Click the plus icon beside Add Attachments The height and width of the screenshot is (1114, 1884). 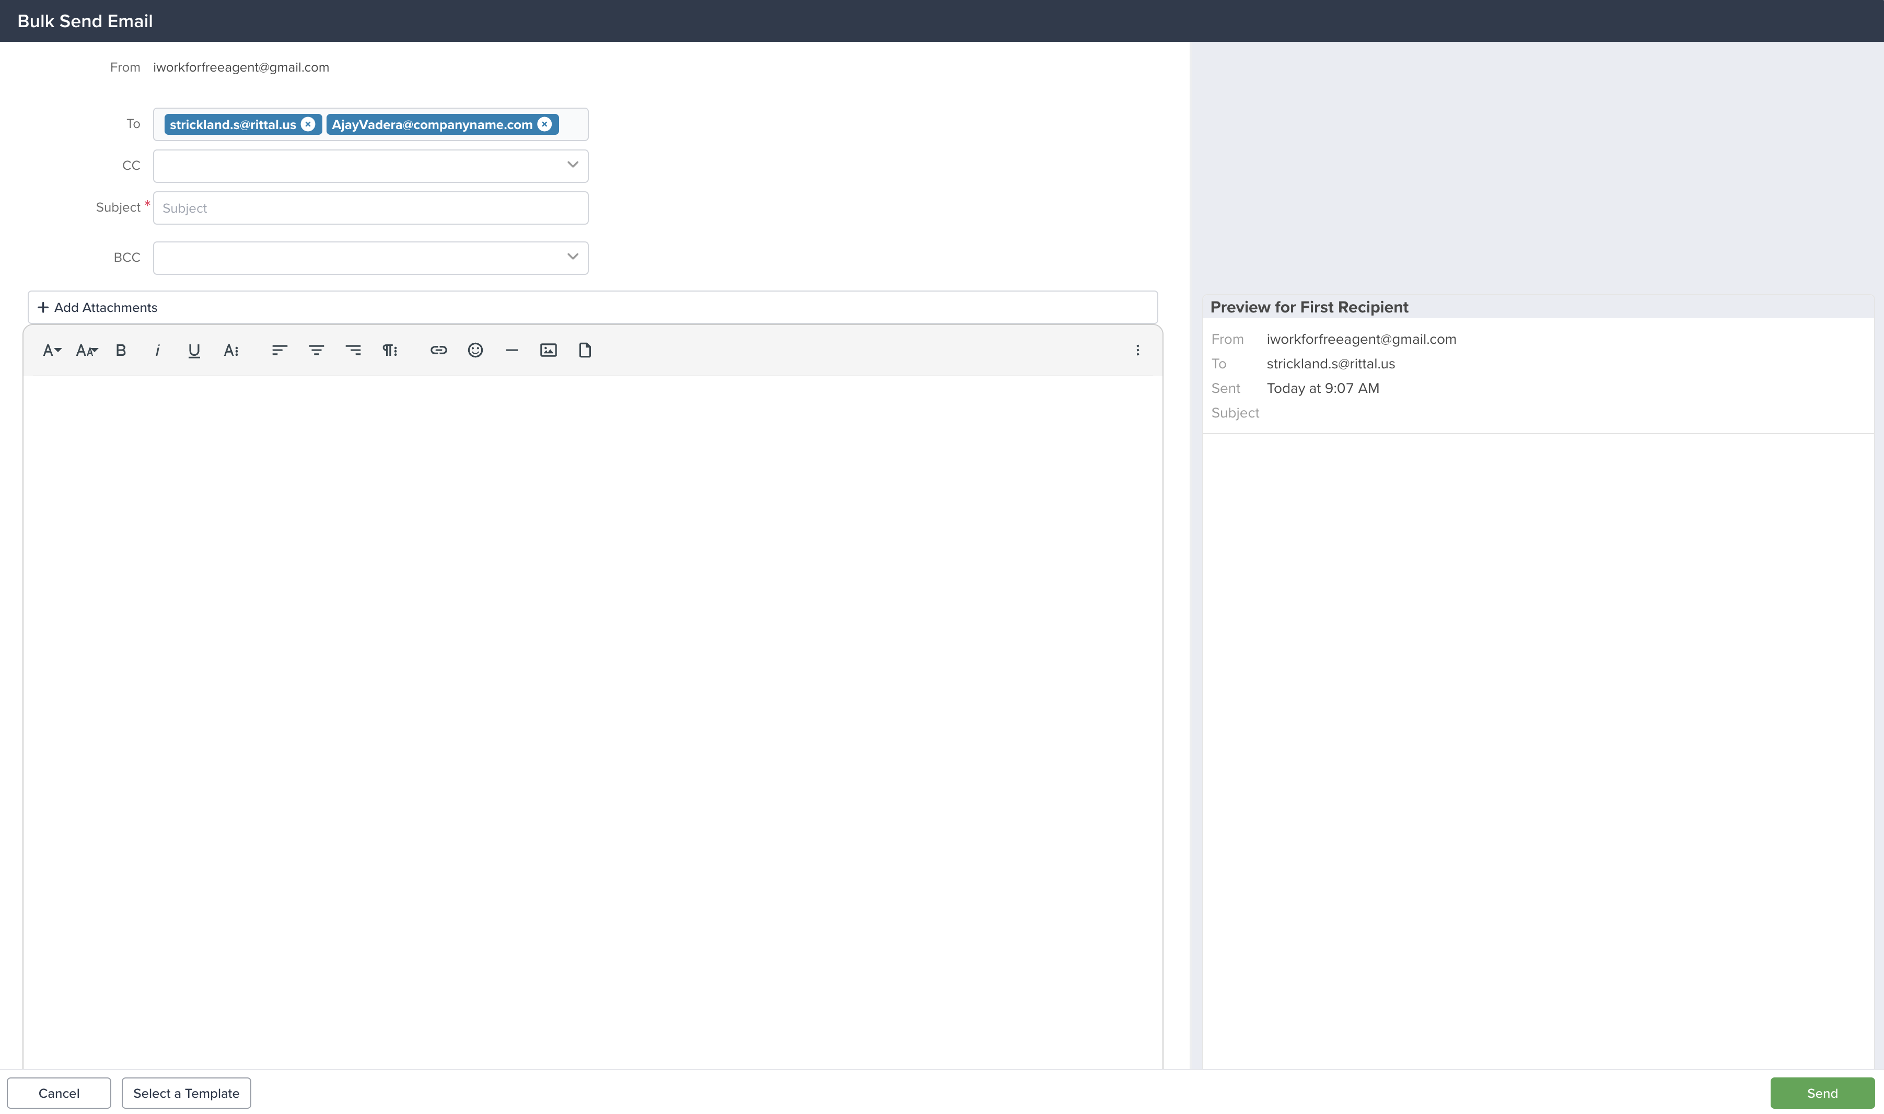(x=43, y=308)
